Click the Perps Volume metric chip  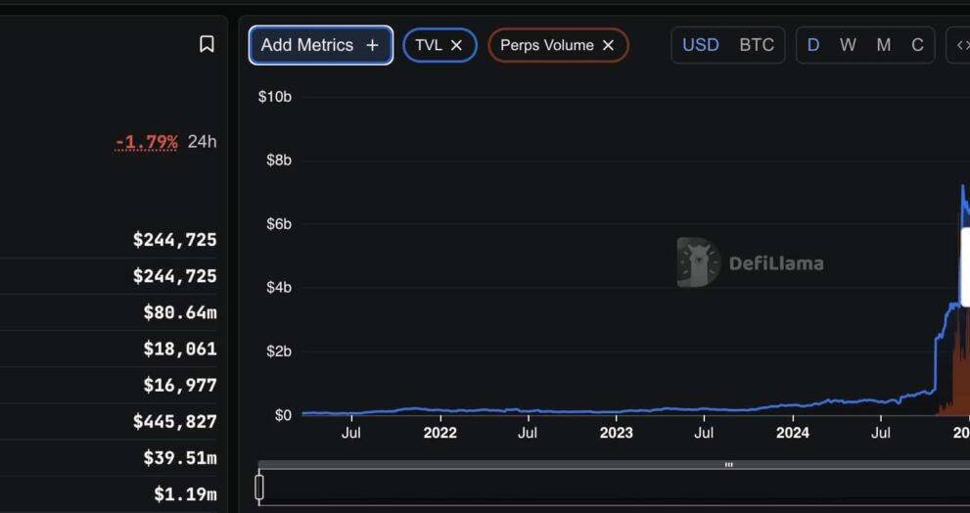[x=546, y=45]
